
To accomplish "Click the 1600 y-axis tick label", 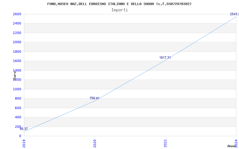I will pos(17,61).
